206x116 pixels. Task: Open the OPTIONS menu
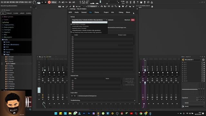tap(21, 2)
